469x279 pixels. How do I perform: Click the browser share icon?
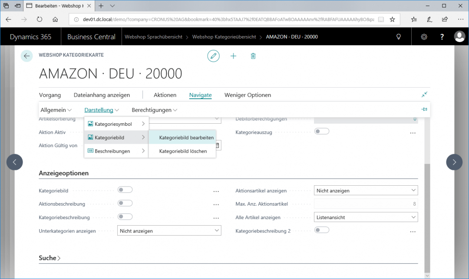coord(445,20)
